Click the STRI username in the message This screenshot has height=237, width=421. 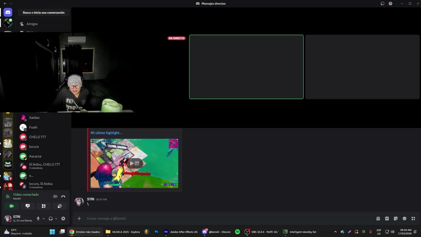90,199
